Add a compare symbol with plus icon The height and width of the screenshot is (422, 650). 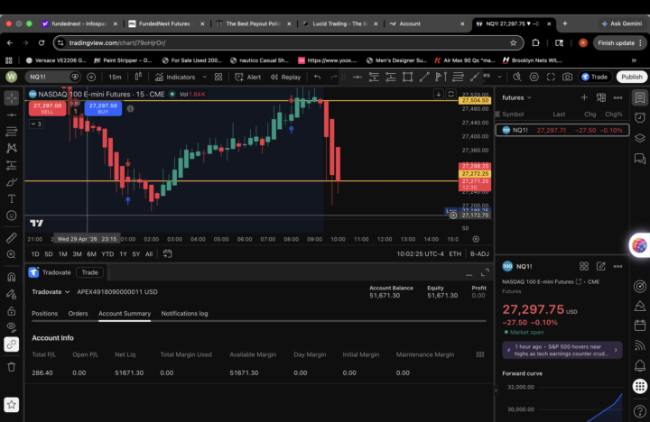point(91,77)
